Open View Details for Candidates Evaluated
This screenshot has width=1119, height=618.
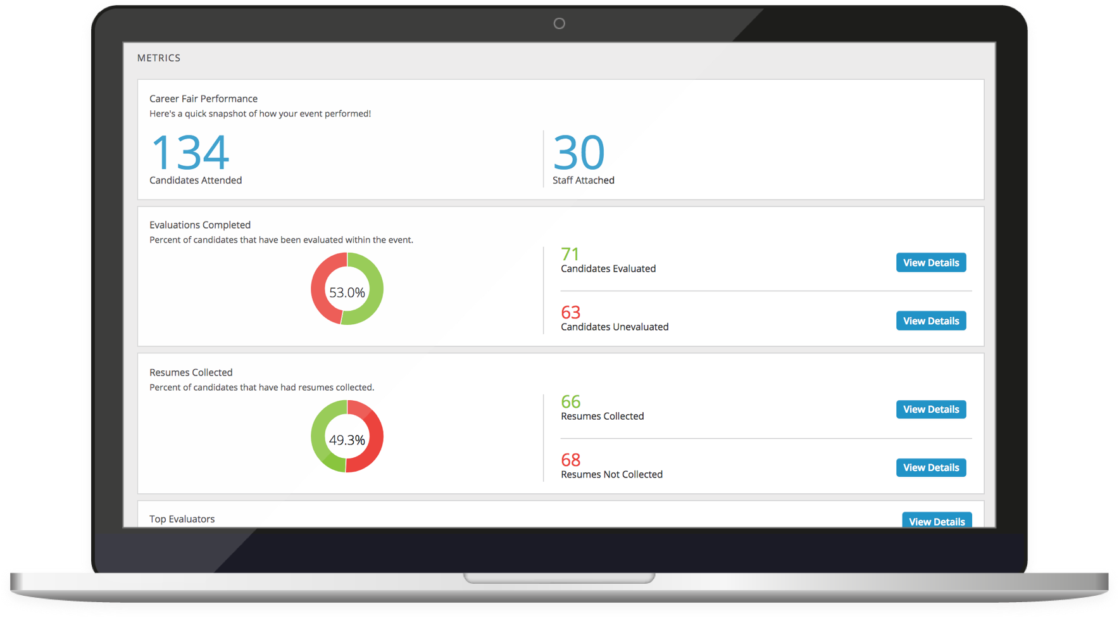930,263
